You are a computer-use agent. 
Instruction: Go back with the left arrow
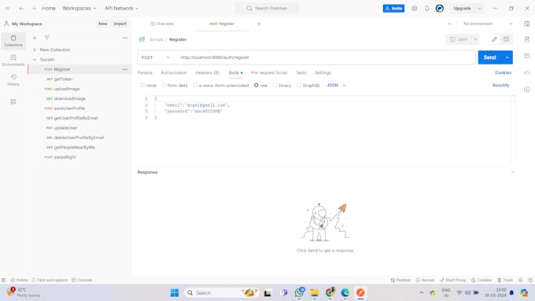21,8
